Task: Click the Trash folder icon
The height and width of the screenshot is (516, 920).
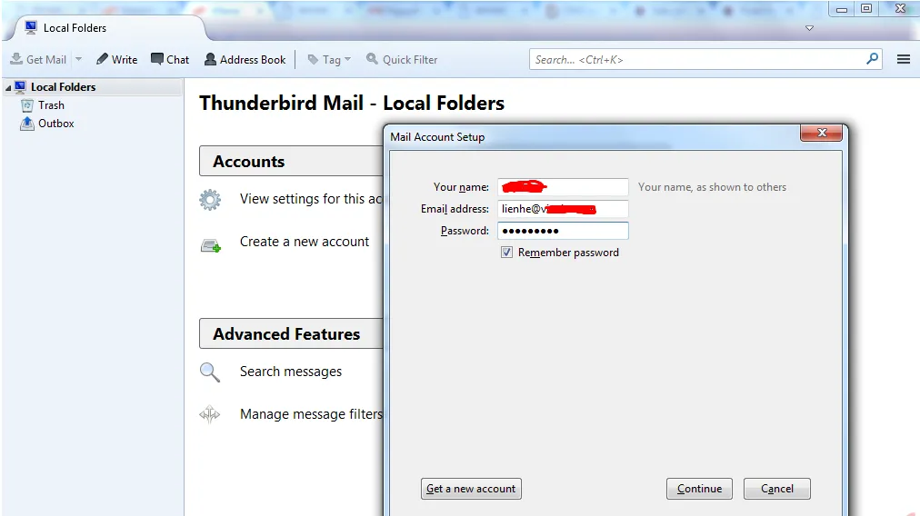Action: tap(27, 105)
